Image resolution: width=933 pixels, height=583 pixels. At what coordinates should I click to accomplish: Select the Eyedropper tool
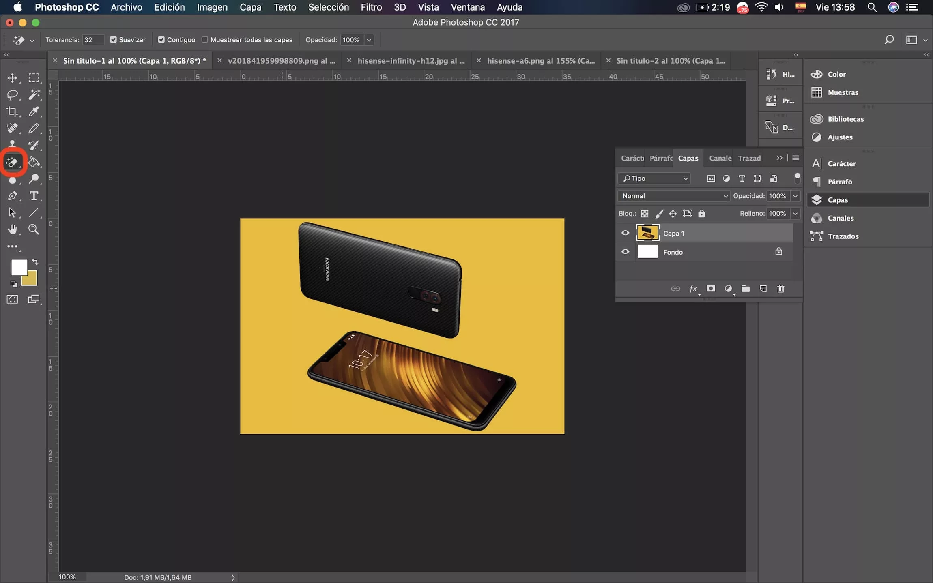tap(34, 111)
